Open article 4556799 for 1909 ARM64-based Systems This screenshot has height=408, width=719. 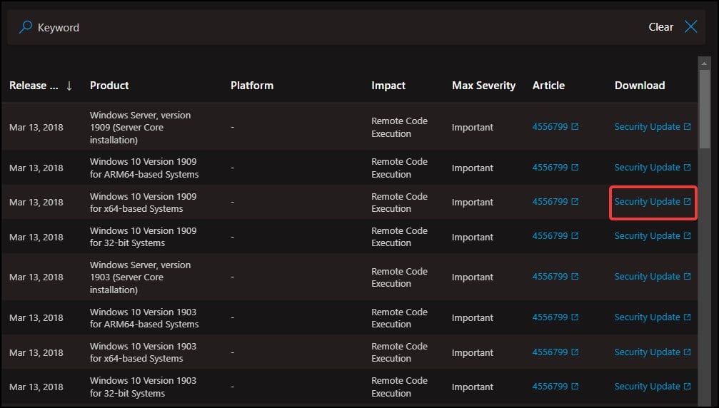tap(550, 168)
